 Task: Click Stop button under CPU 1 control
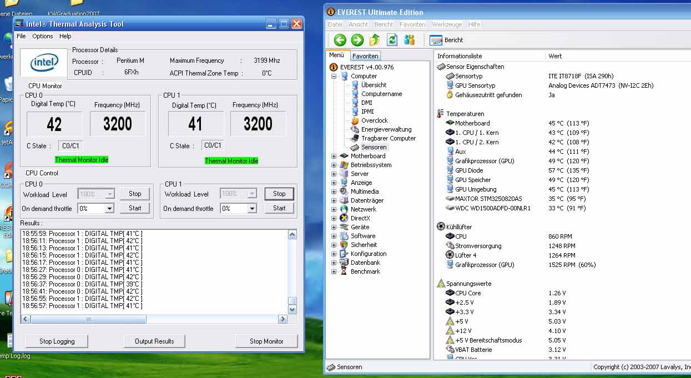click(x=279, y=194)
